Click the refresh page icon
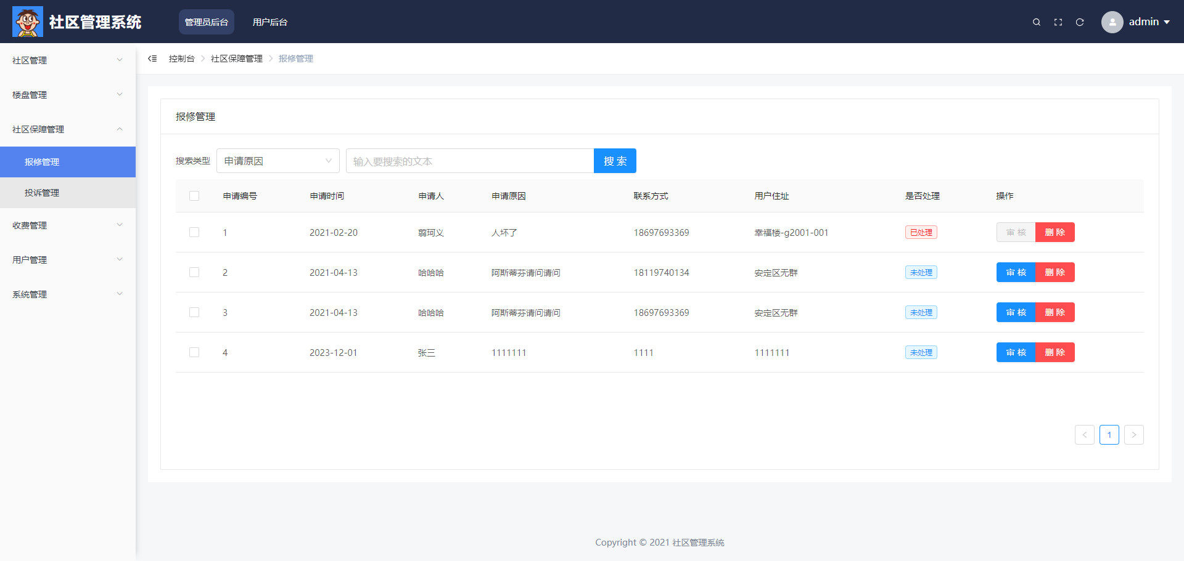The image size is (1184, 561). coord(1080,22)
